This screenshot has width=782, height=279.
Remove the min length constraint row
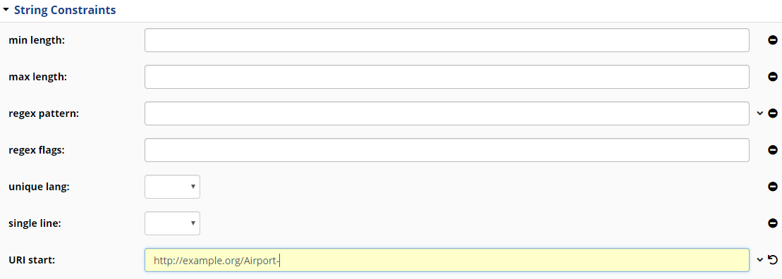pos(773,40)
